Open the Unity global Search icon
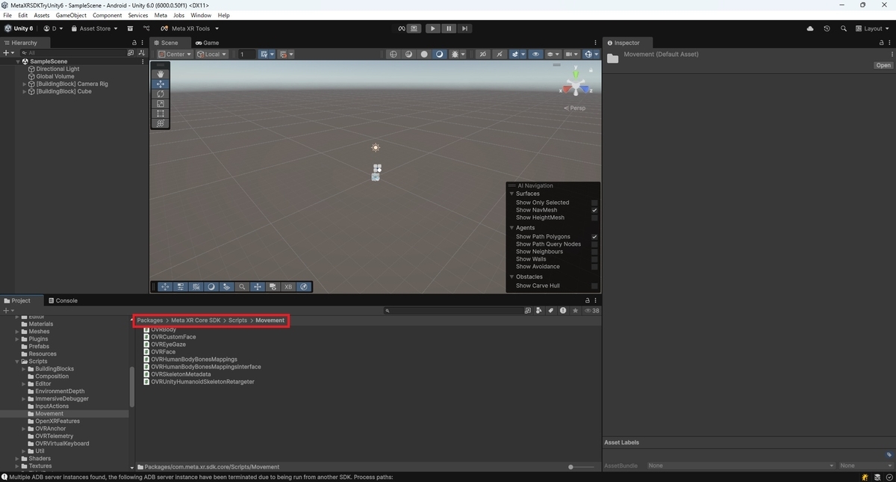 [x=844, y=28]
